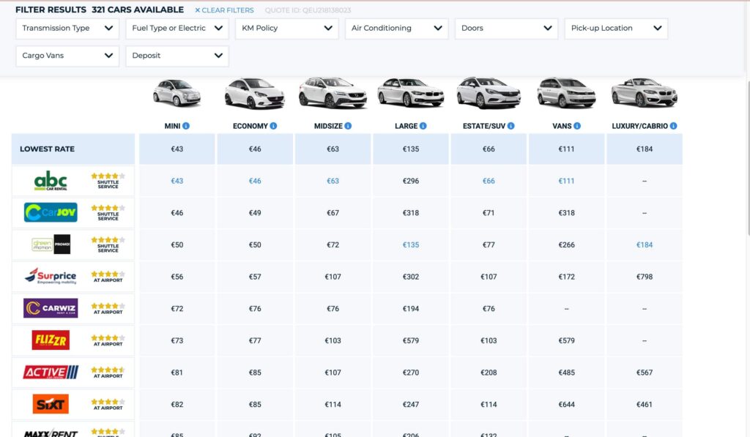Select Surprice Luxury price €798
Viewport: 750px width, 437px height.
pyautogui.click(x=645, y=277)
